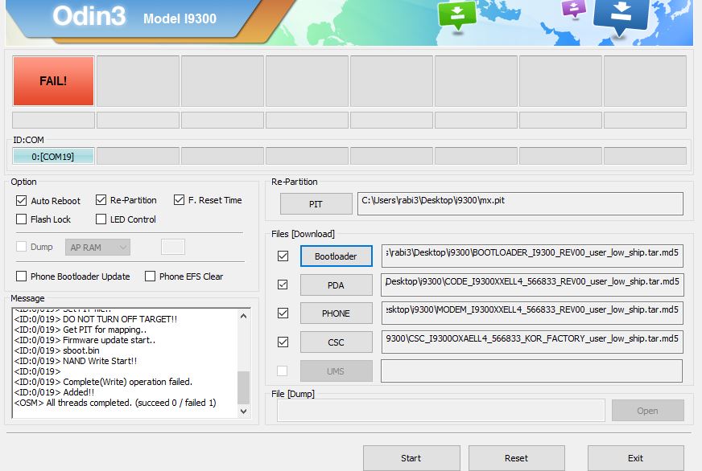Click the Reset button
This screenshot has height=471, width=702.
517,458
